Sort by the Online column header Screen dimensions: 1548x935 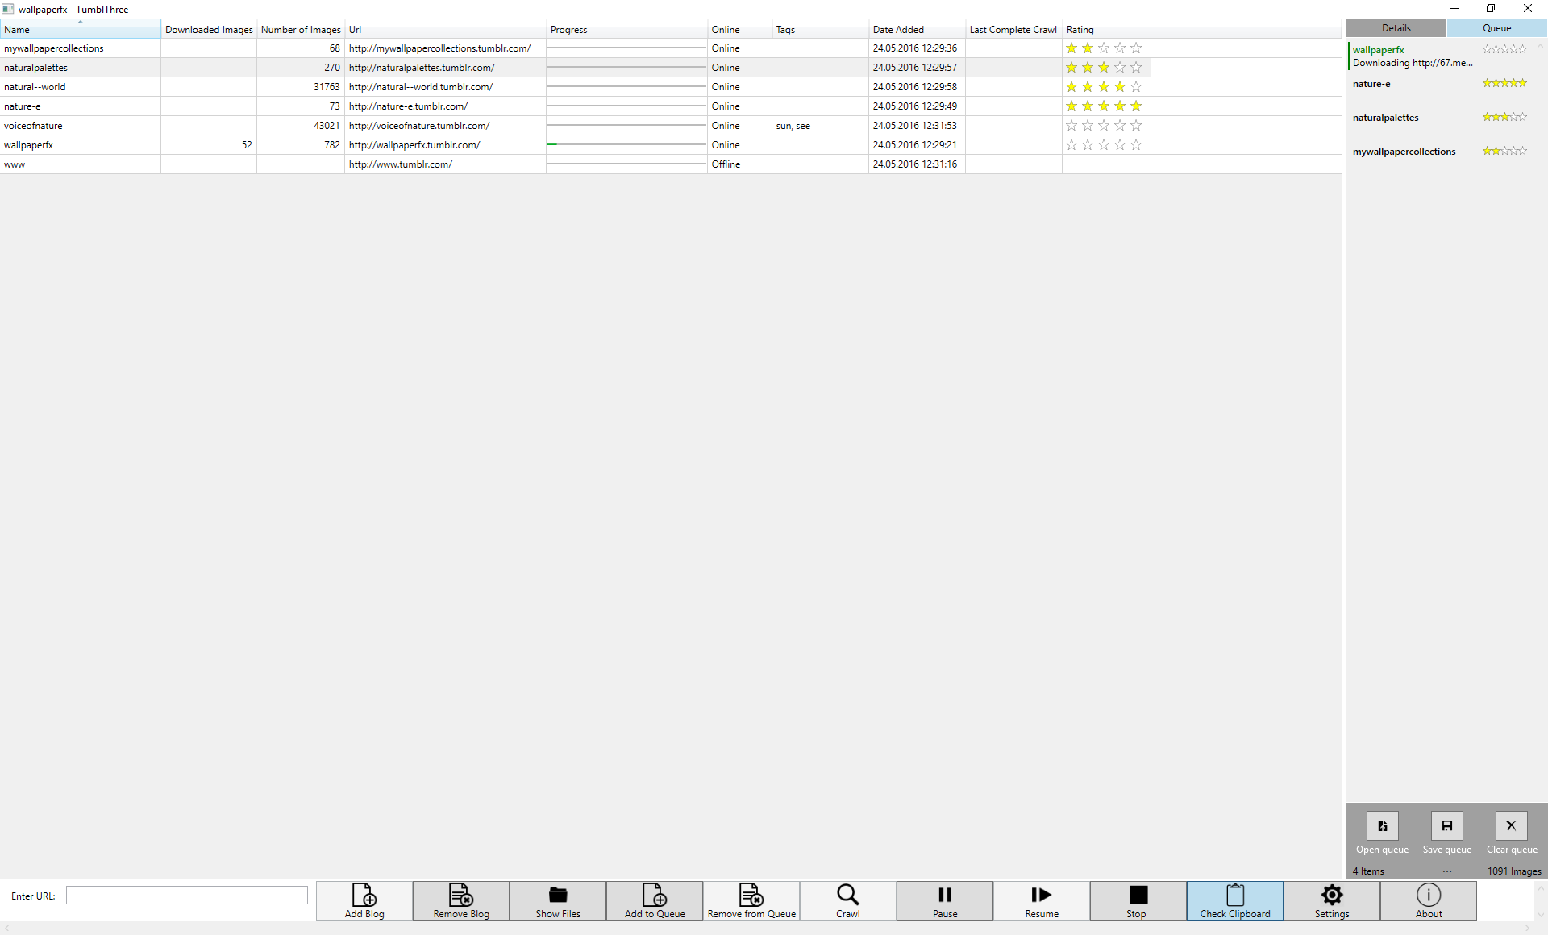coord(740,30)
